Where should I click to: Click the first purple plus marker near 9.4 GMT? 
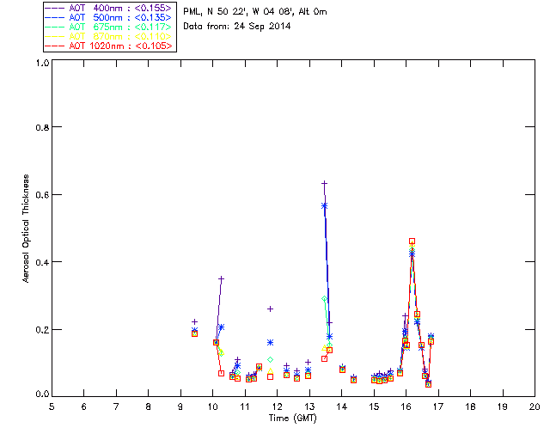point(195,321)
